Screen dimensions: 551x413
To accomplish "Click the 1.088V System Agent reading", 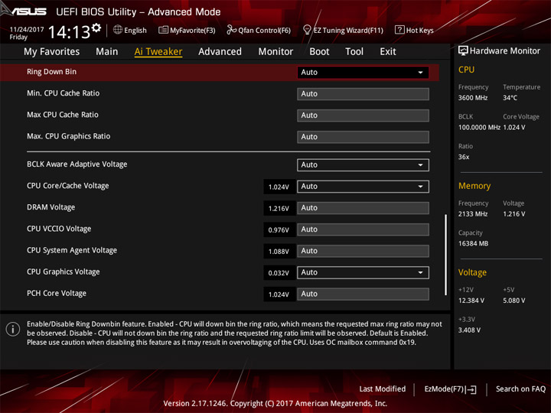I will [279, 252].
